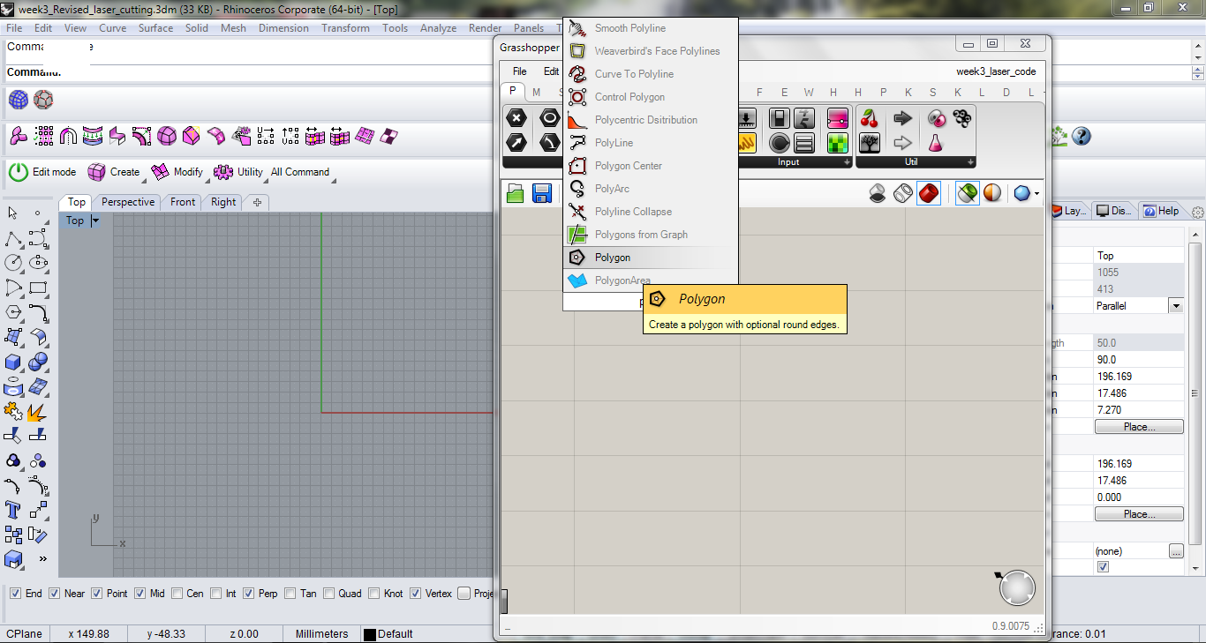
Task: Click Curve To Polyline icon
Action: pyautogui.click(x=577, y=74)
